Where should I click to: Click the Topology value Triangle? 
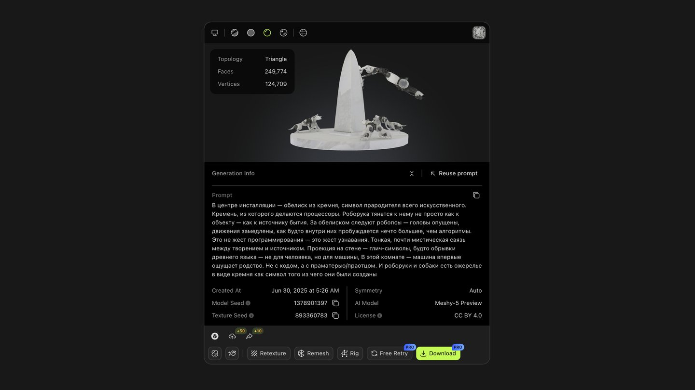[x=276, y=59]
